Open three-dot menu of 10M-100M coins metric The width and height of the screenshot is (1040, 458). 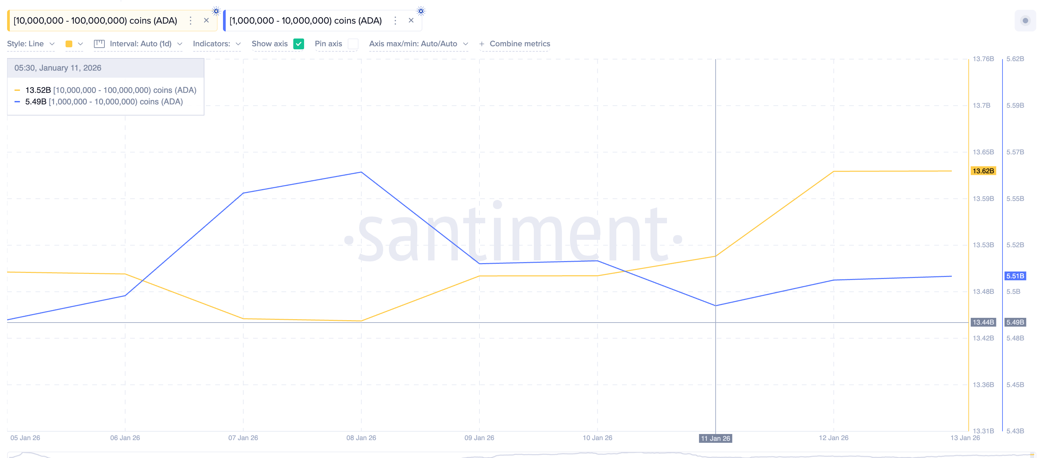tap(191, 21)
